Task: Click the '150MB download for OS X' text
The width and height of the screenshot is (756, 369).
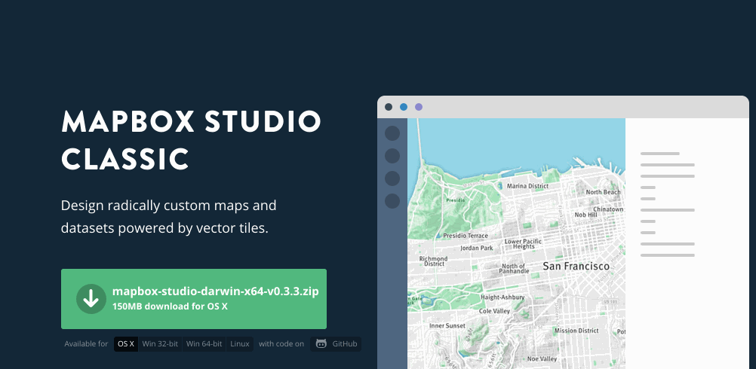Action: click(170, 306)
